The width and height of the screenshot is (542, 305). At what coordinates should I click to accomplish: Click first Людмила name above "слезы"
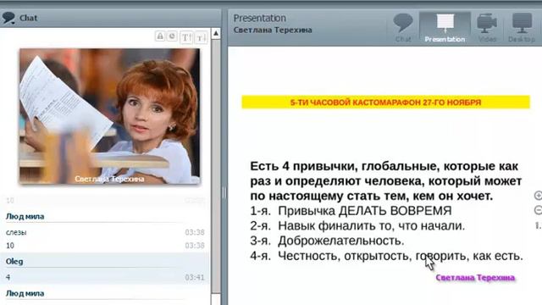25,217
